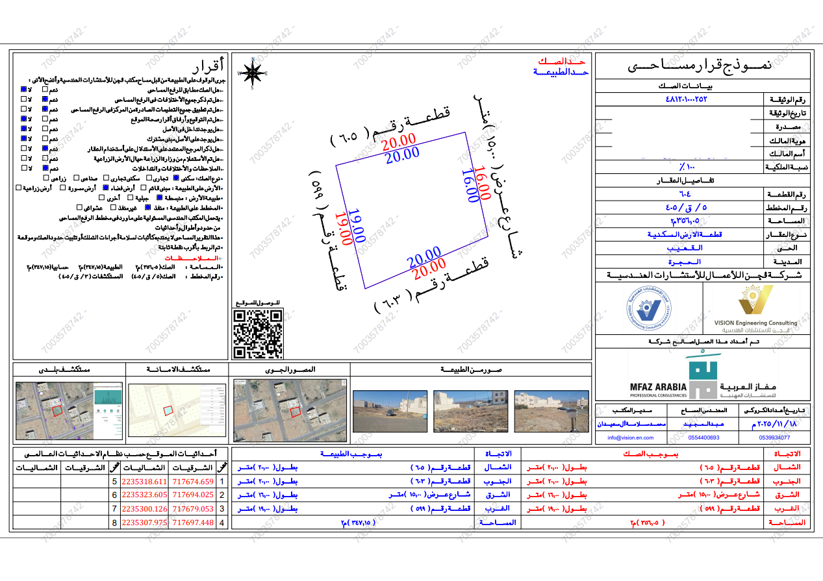The width and height of the screenshot is (823, 581).
Task: Click the قطعة رقم ( ٦٠٥ ) label on the drawing
Action: click(x=392, y=126)
